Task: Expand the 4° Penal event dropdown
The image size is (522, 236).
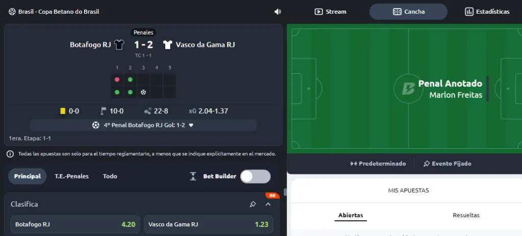Action: tap(191, 125)
